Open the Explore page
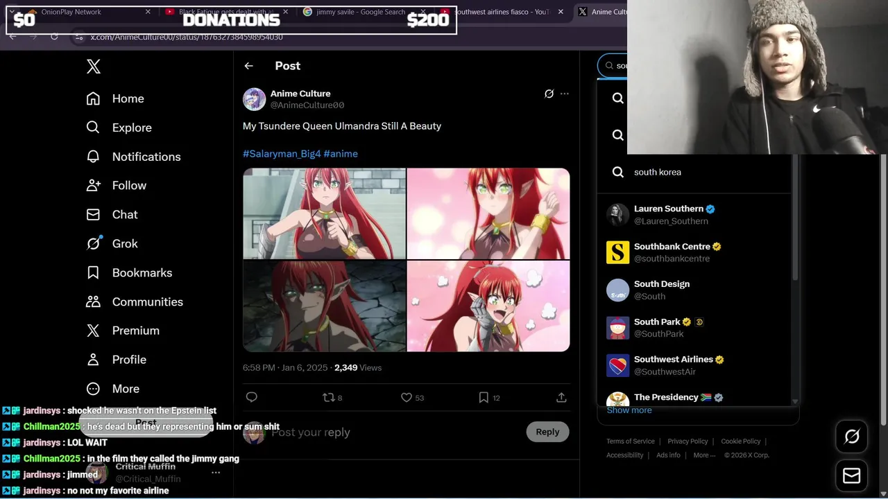Viewport: 888px width, 499px height. coord(119,128)
